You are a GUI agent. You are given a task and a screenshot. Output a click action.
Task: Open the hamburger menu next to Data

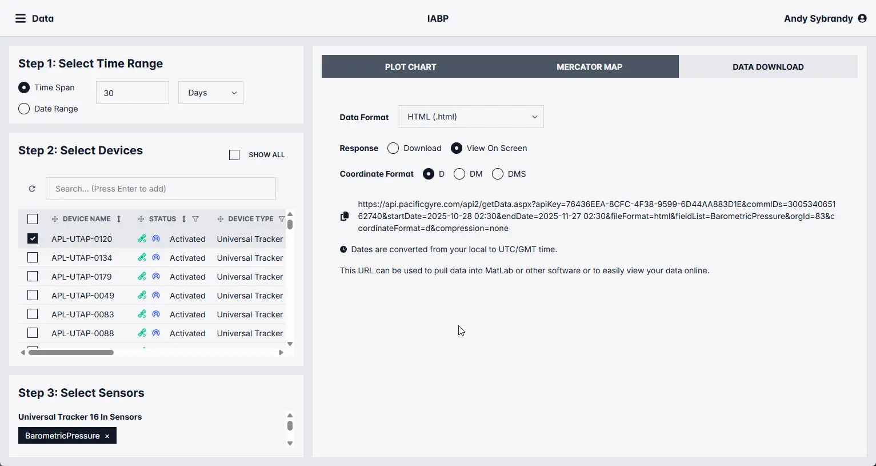21,18
